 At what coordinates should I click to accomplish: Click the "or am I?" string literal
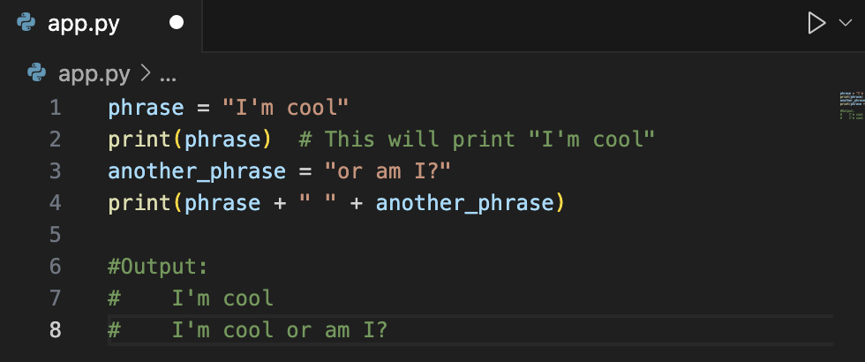pos(387,171)
